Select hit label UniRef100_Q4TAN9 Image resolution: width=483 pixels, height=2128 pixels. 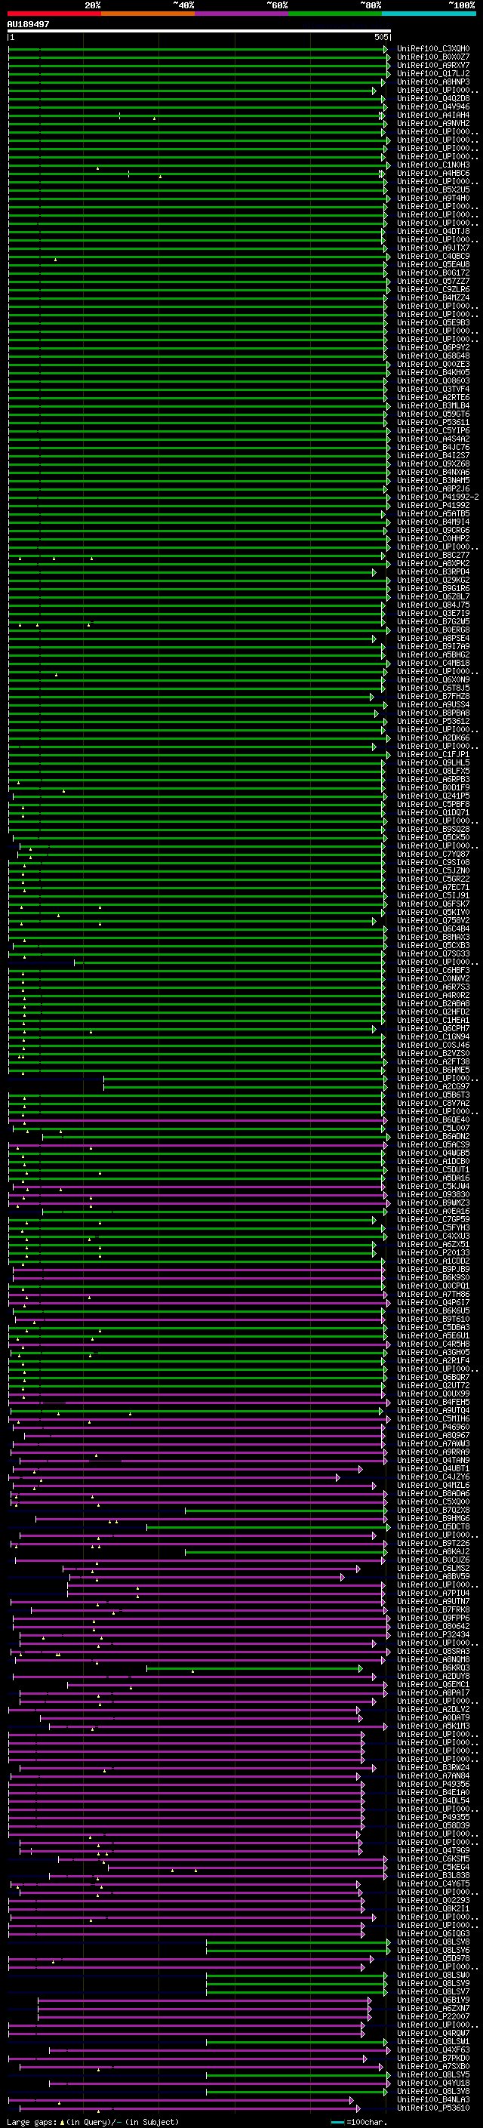(433, 1461)
